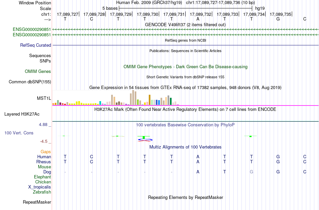The image size is (319, 210).
Task: Open 'Repeating Elements by RepeatMasker' title
Action: coord(185,197)
